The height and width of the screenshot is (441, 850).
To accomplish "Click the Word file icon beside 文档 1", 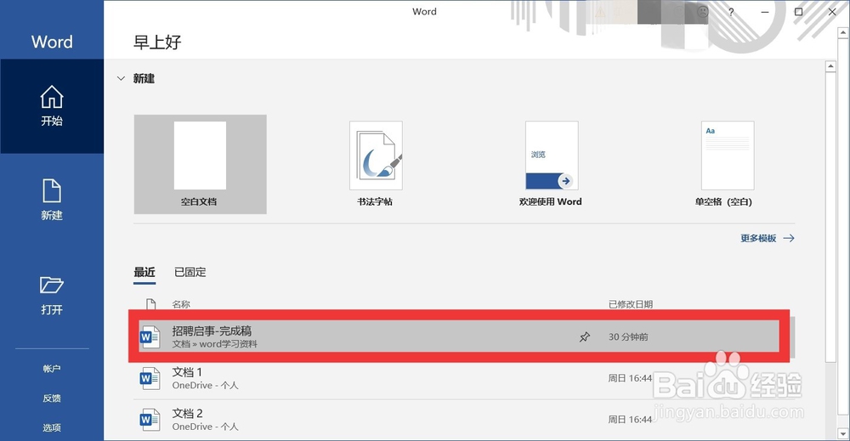I will [x=150, y=378].
